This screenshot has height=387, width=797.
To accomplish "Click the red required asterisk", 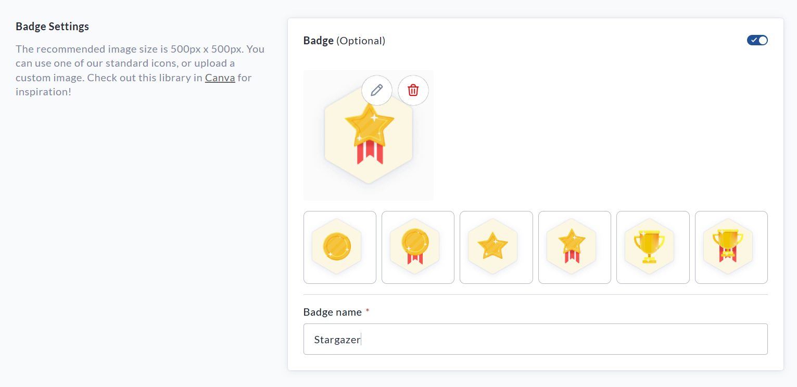I will tap(368, 311).
